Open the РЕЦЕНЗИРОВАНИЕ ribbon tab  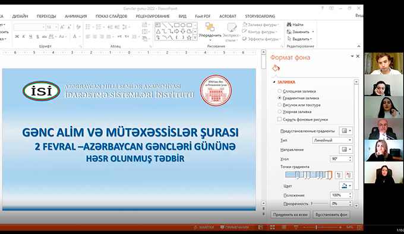pyautogui.click(x=153, y=16)
